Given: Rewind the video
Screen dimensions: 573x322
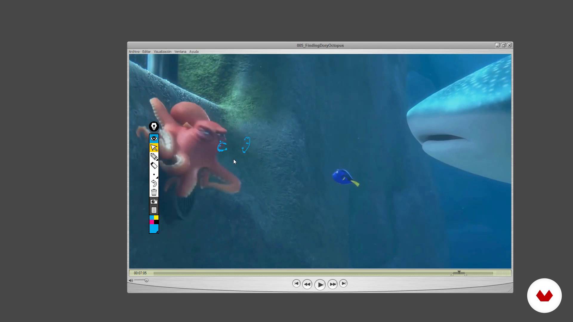Looking at the screenshot, I should pos(307,284).
